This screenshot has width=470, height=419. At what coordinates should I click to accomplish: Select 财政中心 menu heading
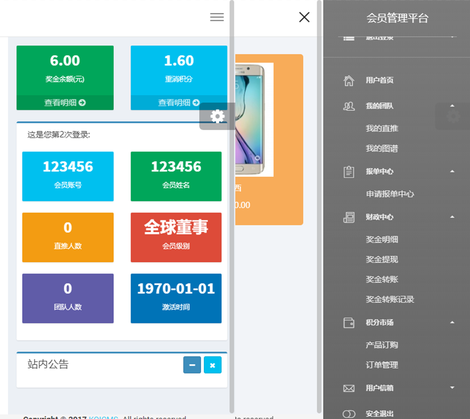pos(379,217)
